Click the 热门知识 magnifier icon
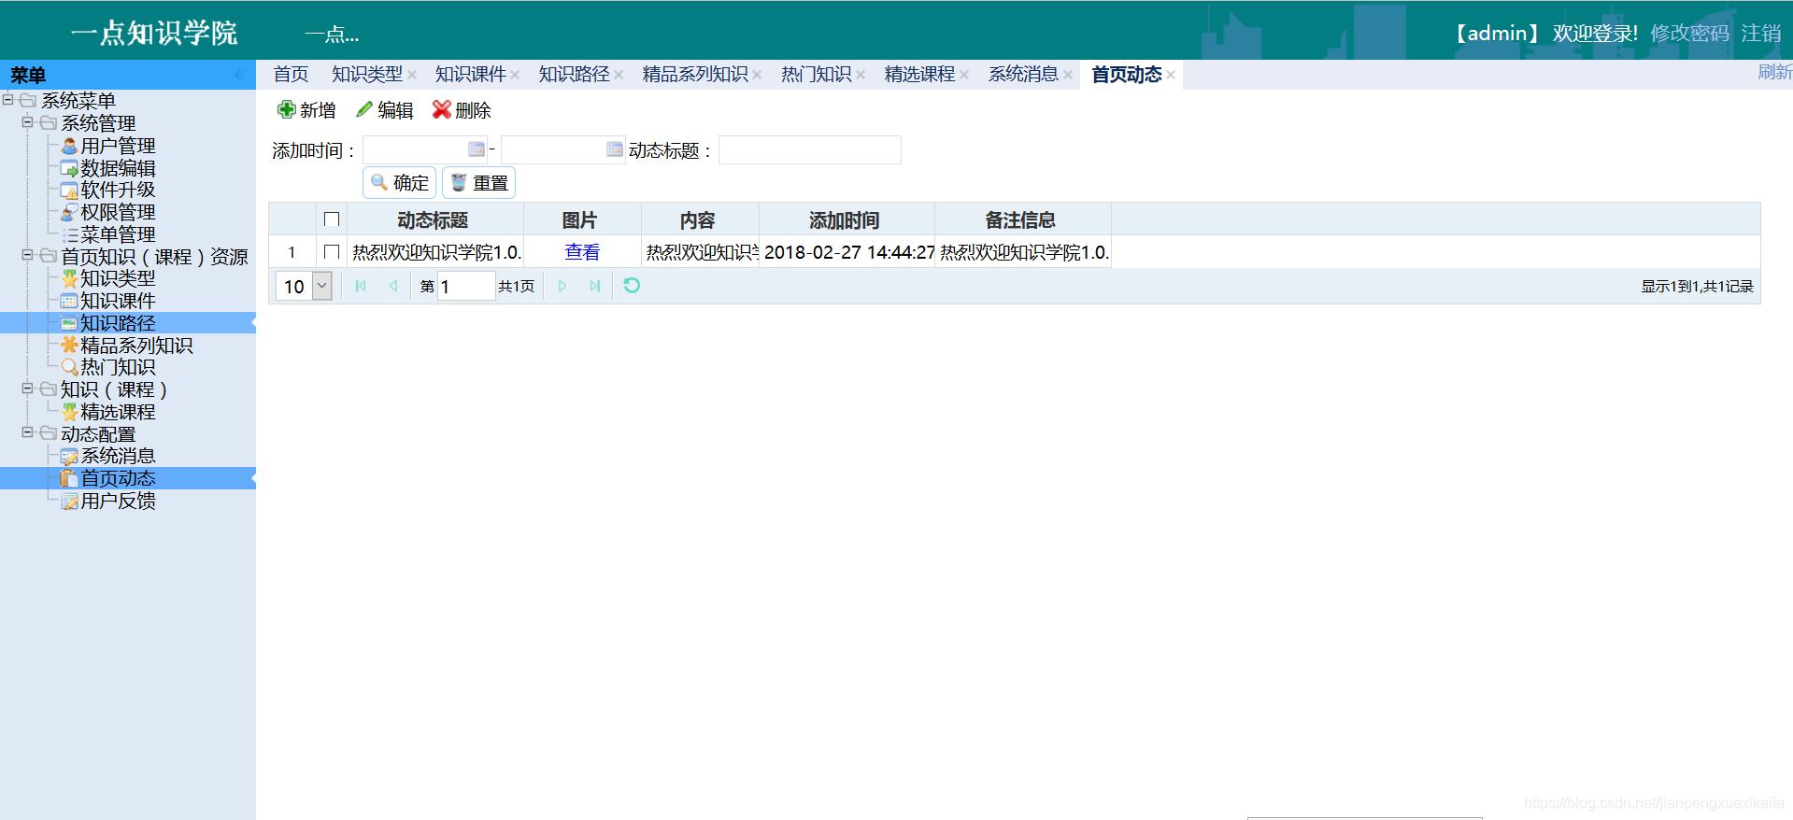This screenshot has height=820, width=1793. pyautogui.click(x=69, y=367)
